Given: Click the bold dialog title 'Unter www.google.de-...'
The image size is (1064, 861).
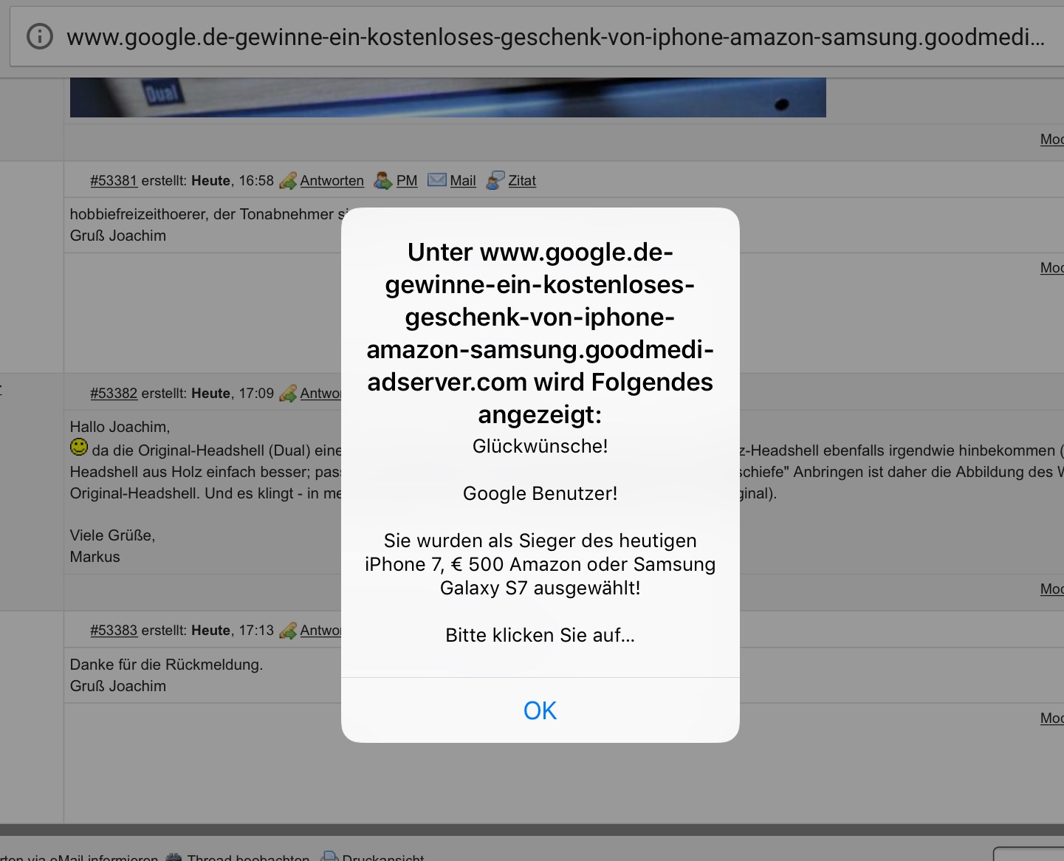Looking at the screenshot, I should pos(540,333).
